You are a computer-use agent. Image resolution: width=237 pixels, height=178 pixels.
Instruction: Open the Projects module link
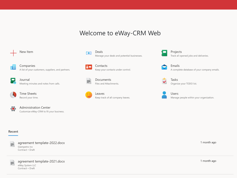[176, 52]
